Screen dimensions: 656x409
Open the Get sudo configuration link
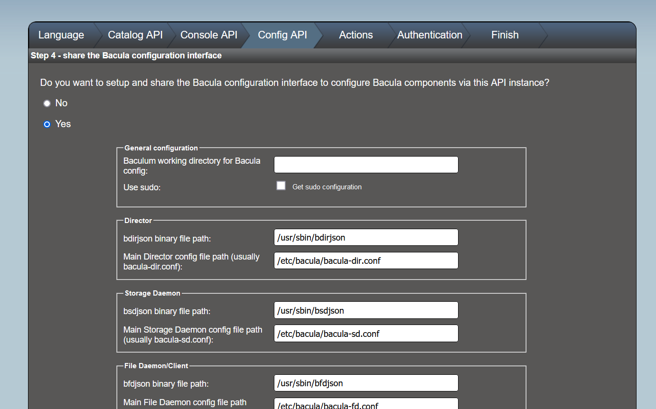tap(327, 187)
